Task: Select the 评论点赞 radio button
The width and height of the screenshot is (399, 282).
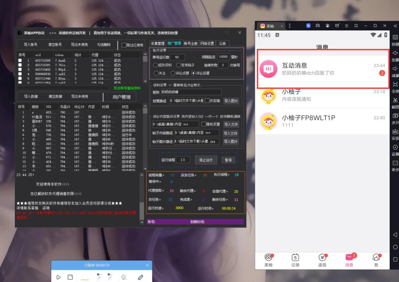Action: pyautogui.click(x=173, y=73)
